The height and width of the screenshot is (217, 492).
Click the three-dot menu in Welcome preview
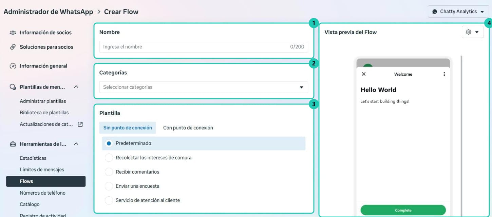444,74
